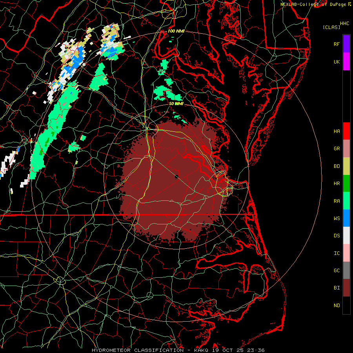This screenshot has width=353, height=353.
Task: Click the UK legend label
Action: pos(337,62)
